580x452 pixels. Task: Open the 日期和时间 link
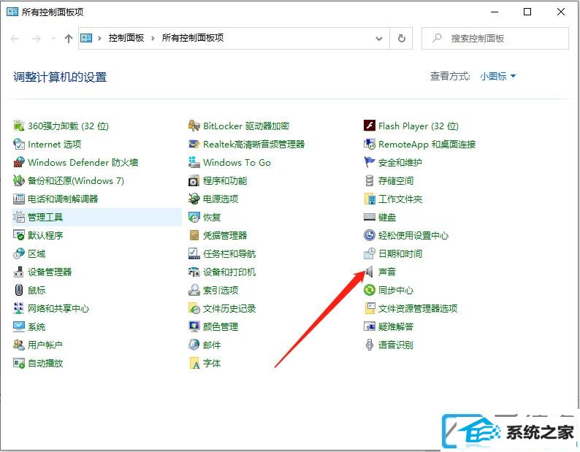tap(400, 253)
